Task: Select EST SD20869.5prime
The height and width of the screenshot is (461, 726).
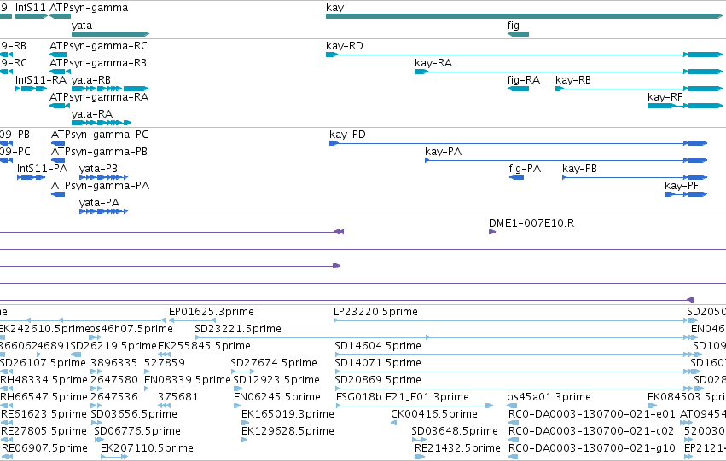Action: pyautogui.click(x=514, y=389)
